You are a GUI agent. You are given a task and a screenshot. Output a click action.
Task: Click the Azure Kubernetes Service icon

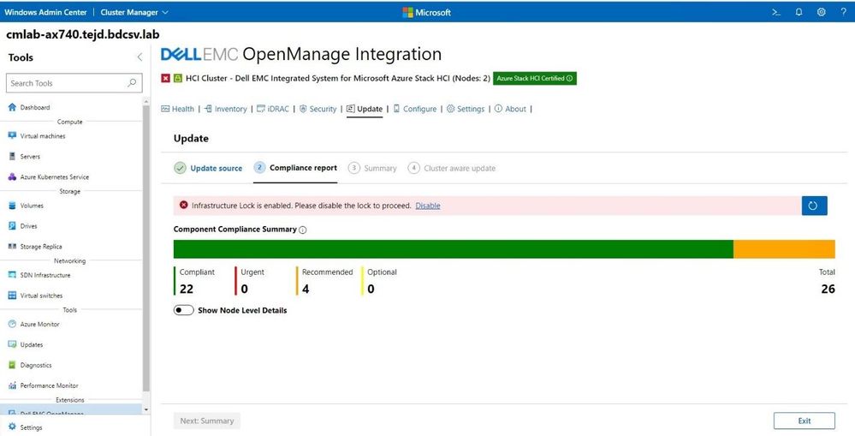pyautogui.click(x=12, y=176)
